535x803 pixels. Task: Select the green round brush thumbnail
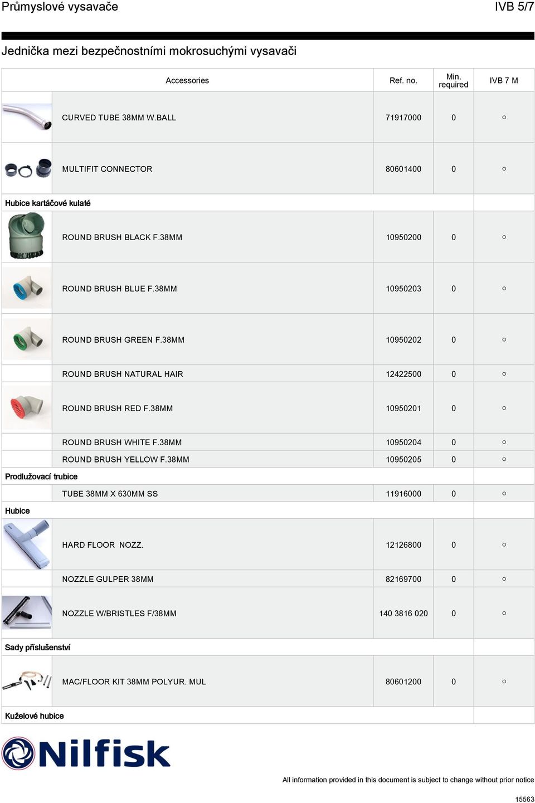27,339
